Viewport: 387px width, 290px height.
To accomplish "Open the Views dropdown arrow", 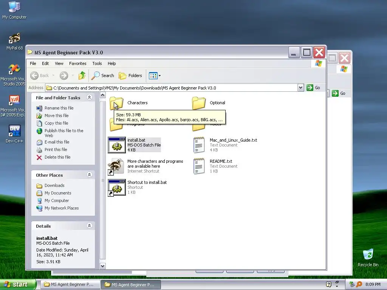I will pos(160,76).
